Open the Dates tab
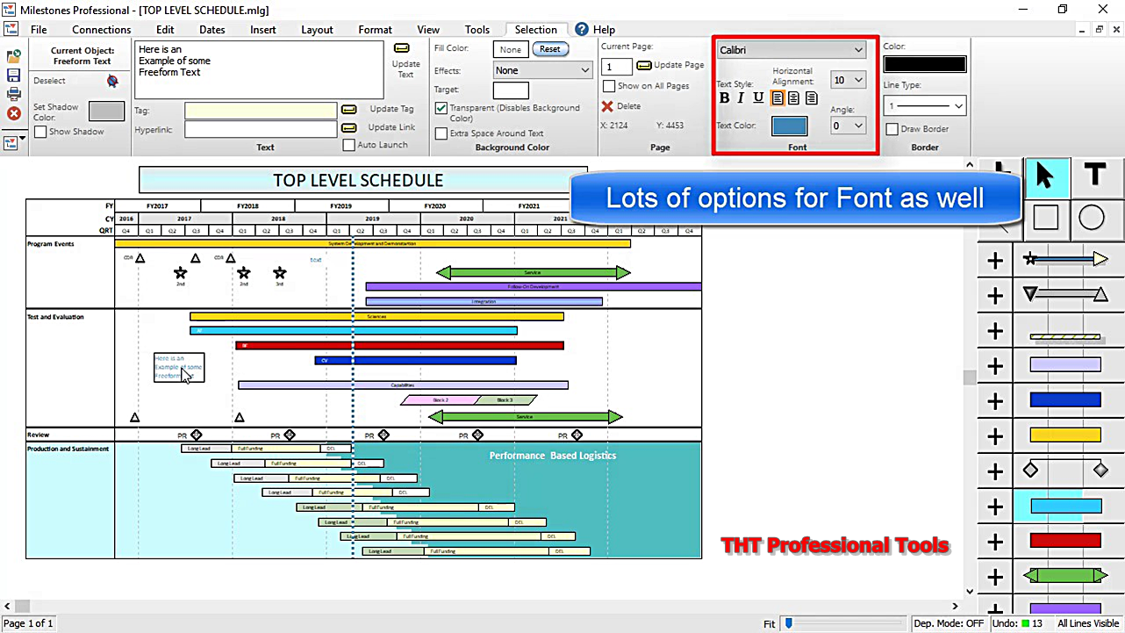This screenshot has width=1125, height=633. 212,29
